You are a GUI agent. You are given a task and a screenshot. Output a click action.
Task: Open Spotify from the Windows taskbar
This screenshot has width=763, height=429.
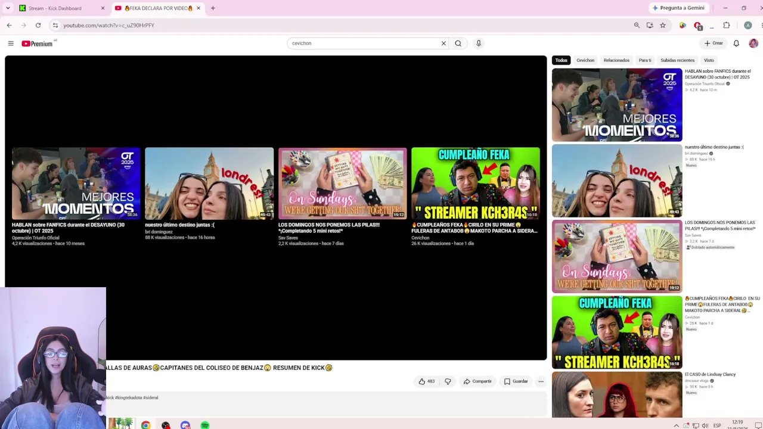pyautogui.click(x=205, y=425)
